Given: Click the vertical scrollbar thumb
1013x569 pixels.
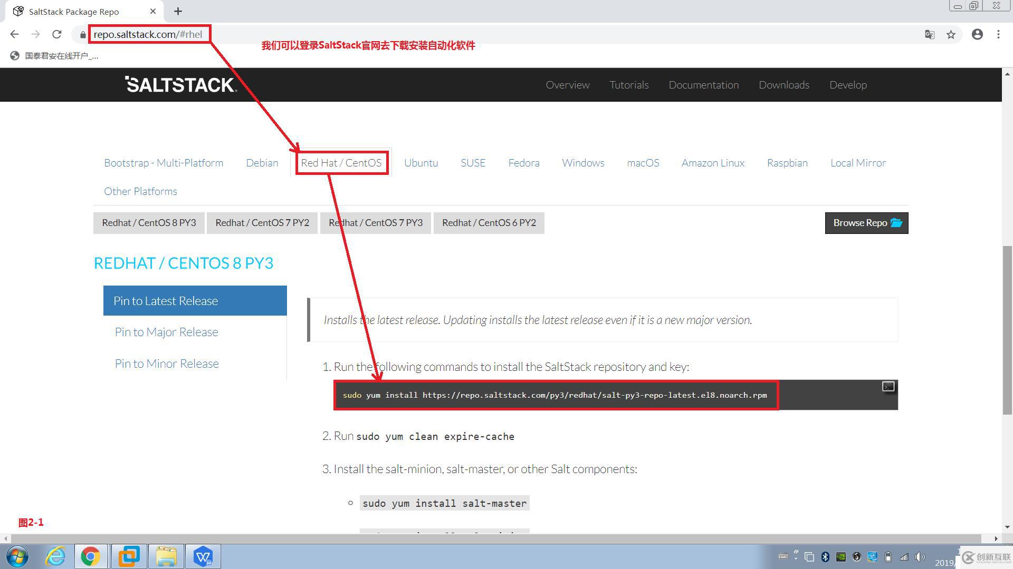Looking at the screenshot, I should [x=1007, y=330].
